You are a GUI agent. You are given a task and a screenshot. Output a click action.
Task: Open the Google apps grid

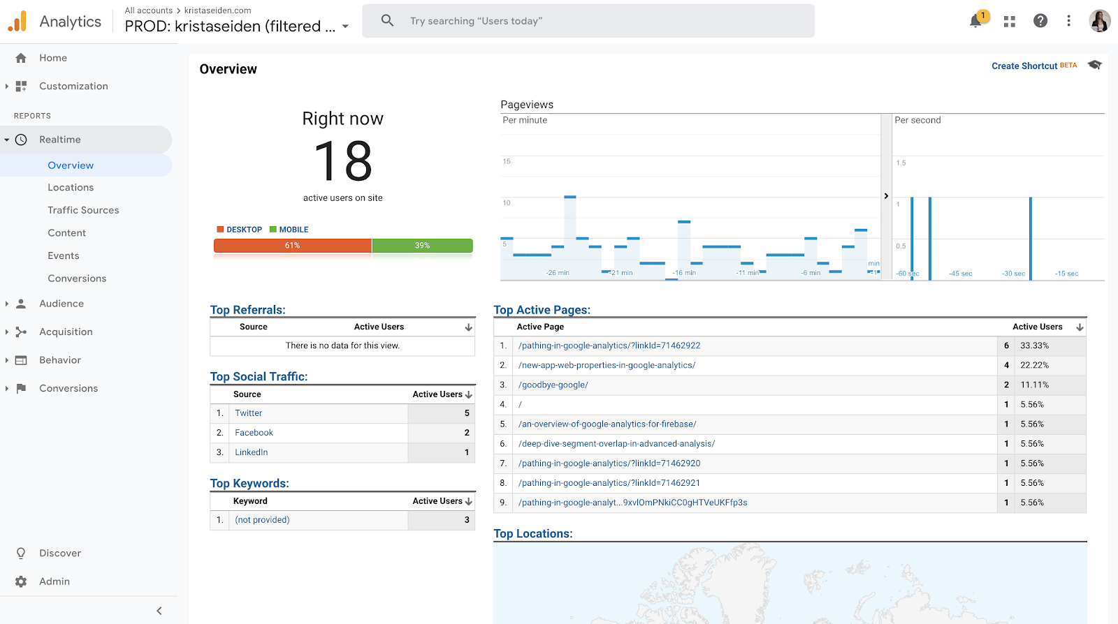[1009, 22]
